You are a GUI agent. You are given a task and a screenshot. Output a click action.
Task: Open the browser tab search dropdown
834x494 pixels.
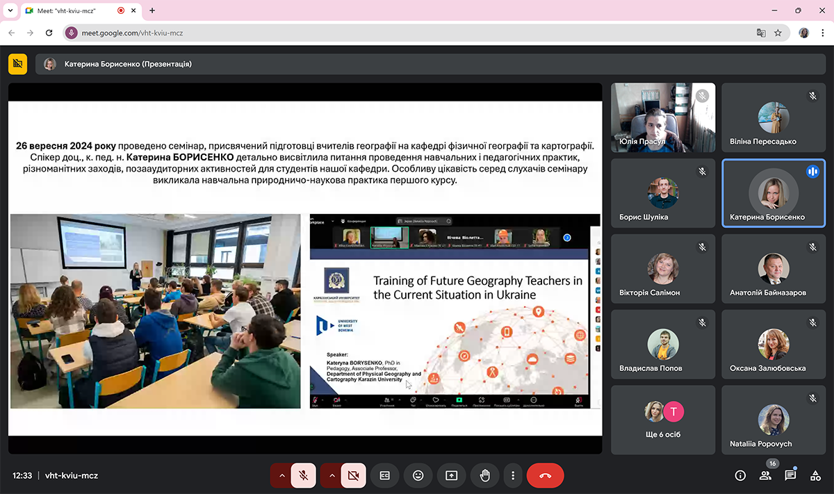tap(10, 10)
